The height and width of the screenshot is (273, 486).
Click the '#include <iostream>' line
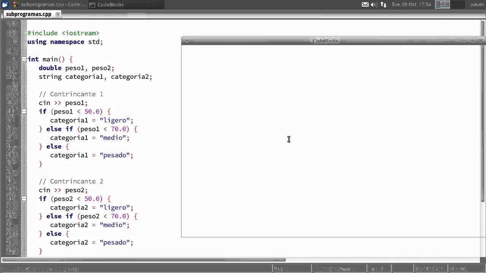(63, 33)
